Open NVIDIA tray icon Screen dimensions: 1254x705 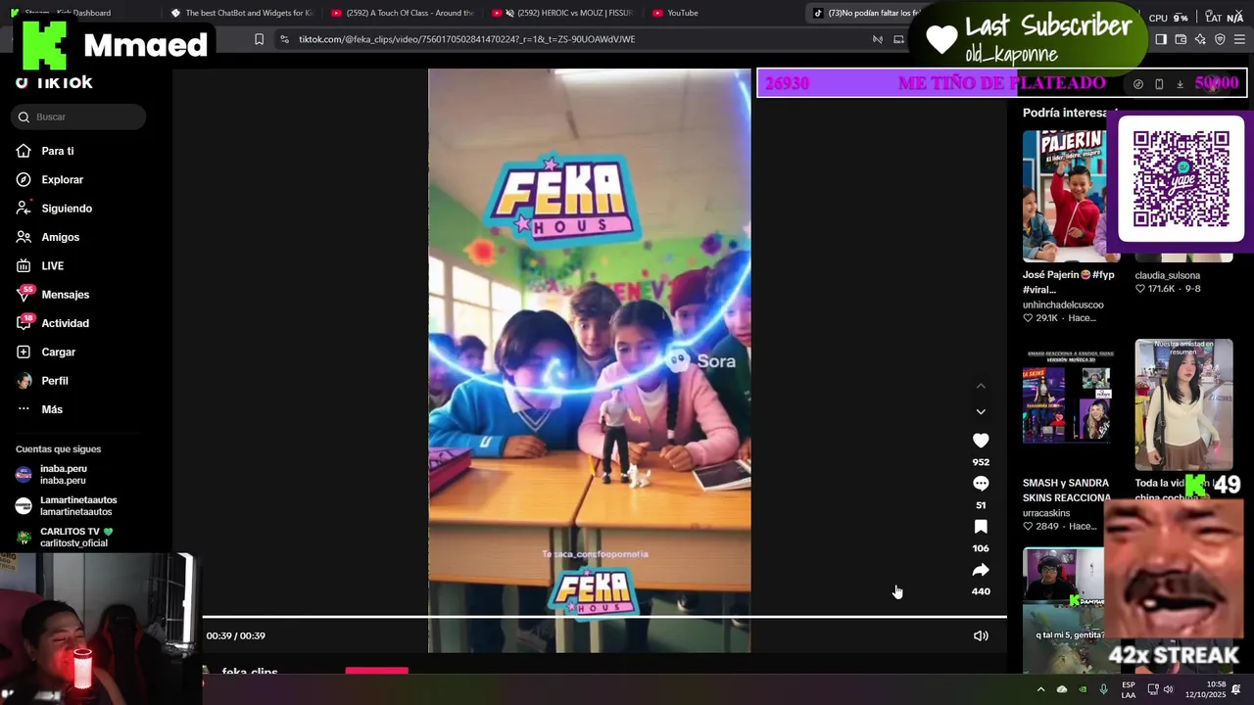tap(1083, 689)
